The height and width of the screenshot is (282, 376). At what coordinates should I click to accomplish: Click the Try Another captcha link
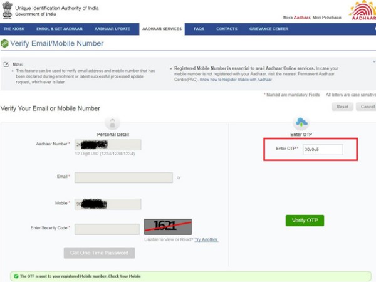point(206,239)
